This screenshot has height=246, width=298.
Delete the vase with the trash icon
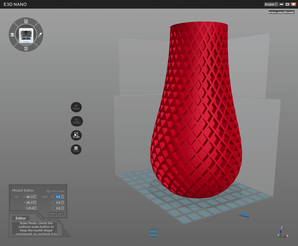point(26,49)
